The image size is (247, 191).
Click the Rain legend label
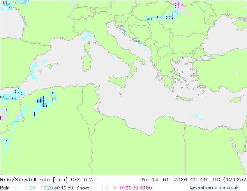[5, 188]
